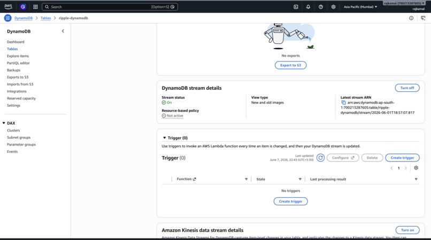Collapse the DAX navigation section
431x240 pixels.
click(x=4, y=123)
